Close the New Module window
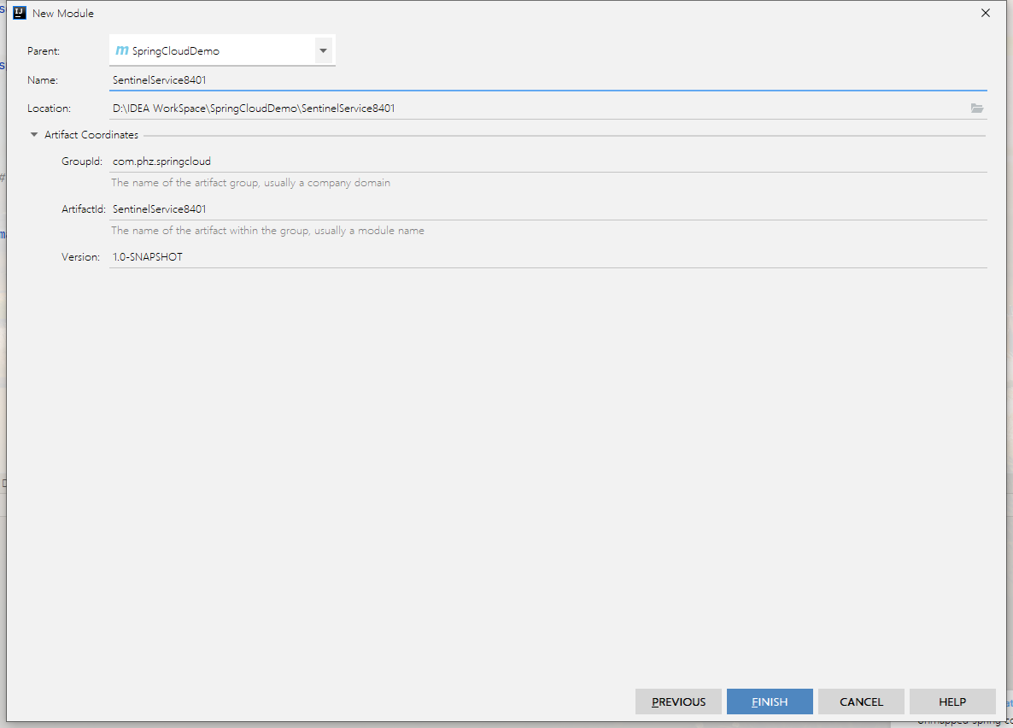This screenshot has height=728, width=1013. (985, 13)
